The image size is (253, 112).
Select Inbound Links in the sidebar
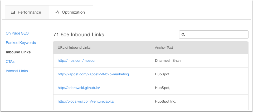coord(18,52)
